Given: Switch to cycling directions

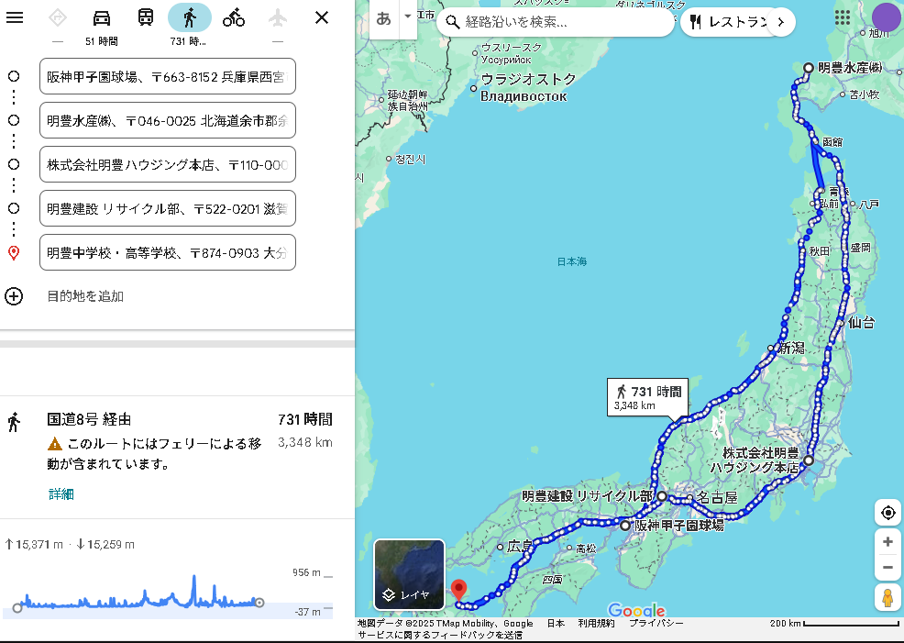Looking at the screenshot, I should tap(234, 17).
